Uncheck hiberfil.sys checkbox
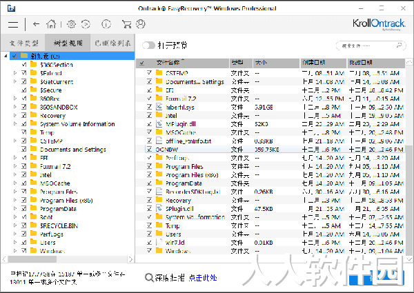Image resolution: width=414 pixels, height=293 pixels. click(x=150, y=107)
